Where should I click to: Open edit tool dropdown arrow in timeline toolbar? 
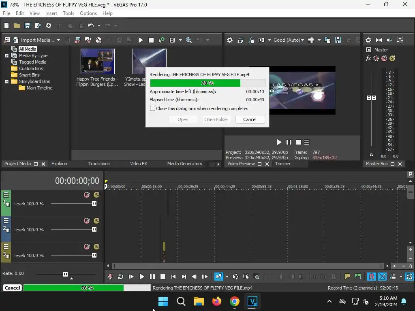point(227,277)
